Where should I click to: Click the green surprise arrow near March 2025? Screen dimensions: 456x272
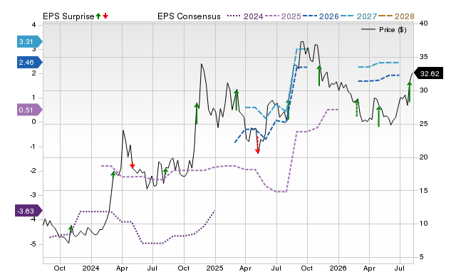click(236, 100)
